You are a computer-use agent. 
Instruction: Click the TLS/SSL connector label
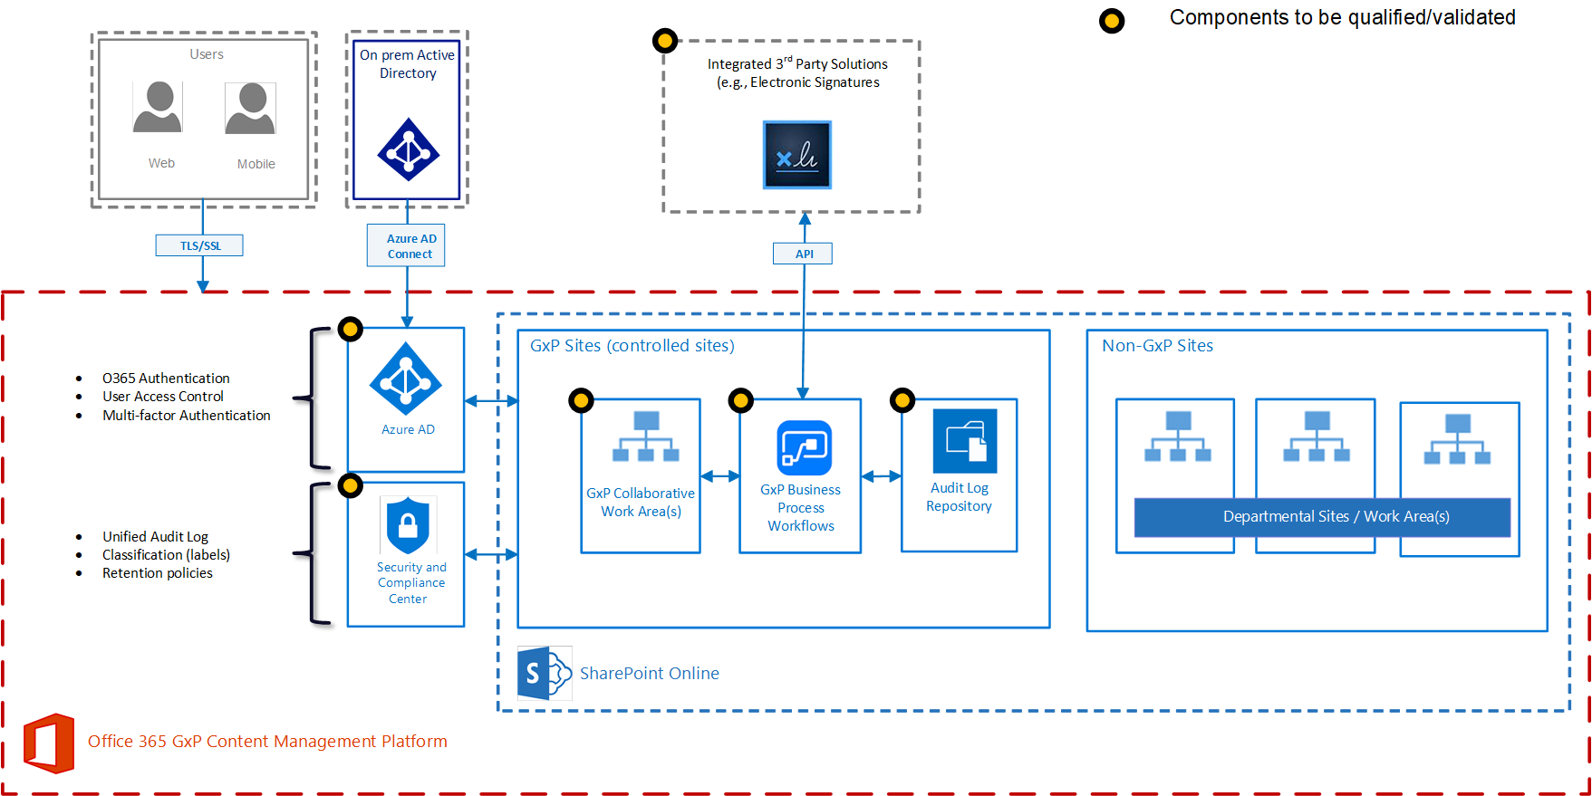[x=199, y=245]
